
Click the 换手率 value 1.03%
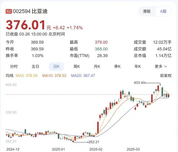click(38, 56)
